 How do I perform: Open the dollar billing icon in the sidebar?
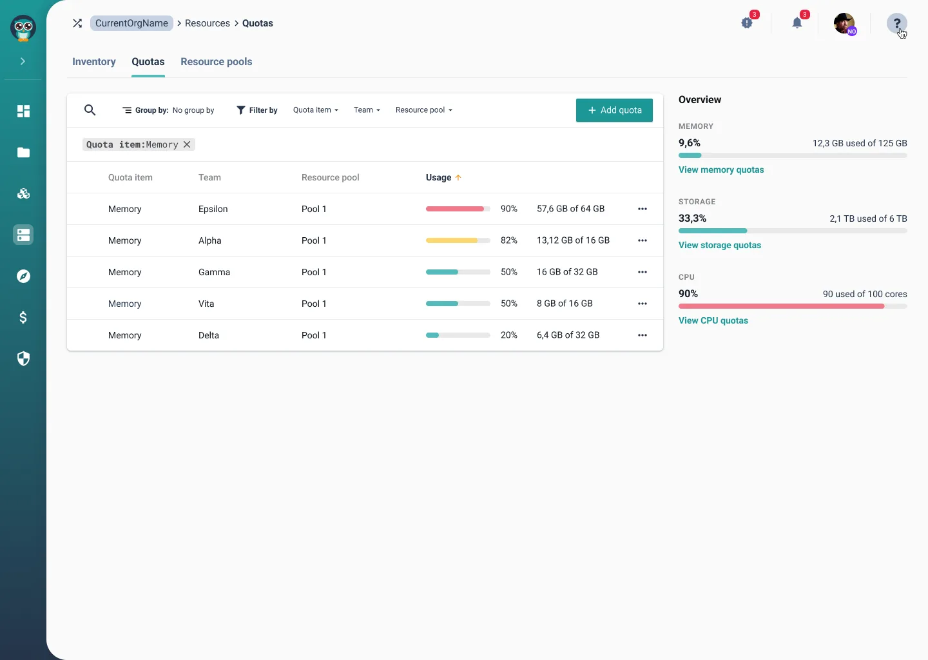(x=23, y=317)
